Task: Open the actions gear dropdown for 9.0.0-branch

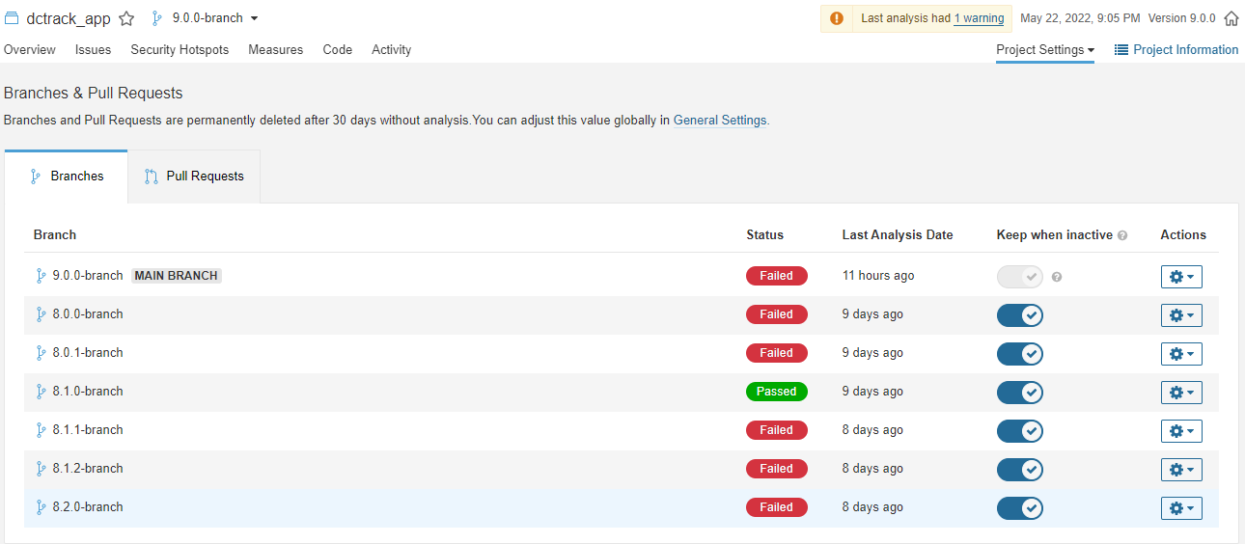Action: tap(1181, 277)
